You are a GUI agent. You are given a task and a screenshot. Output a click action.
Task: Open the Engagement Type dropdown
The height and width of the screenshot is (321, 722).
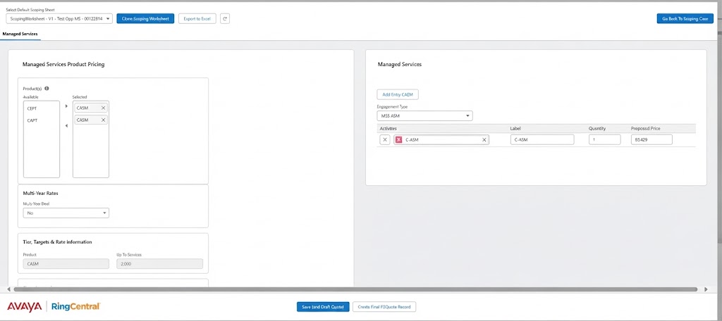(424, 116)
